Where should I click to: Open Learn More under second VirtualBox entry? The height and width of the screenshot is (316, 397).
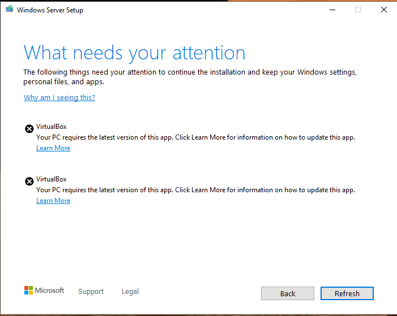[x=53, y=201]
